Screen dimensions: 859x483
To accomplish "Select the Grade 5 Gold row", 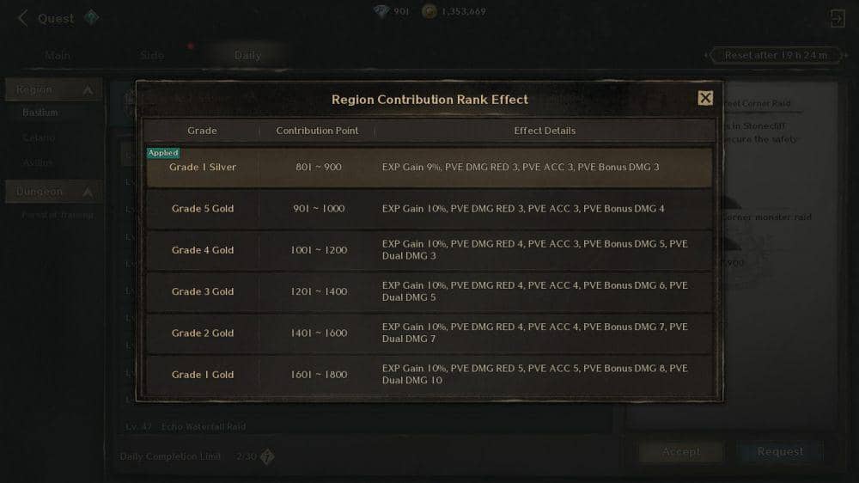I will 429,209.
